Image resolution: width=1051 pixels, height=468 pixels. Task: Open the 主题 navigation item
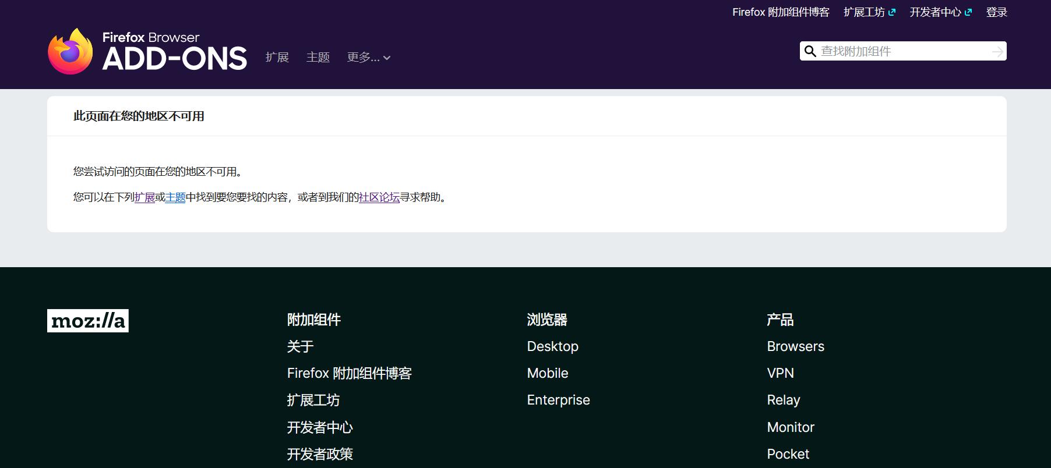318,57
